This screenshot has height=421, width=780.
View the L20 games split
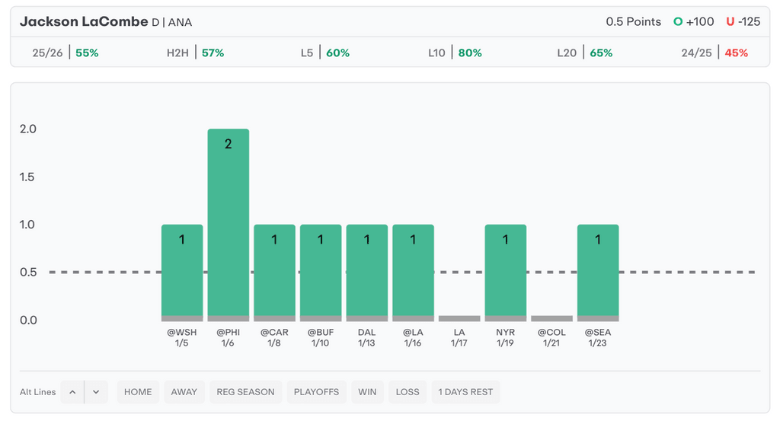[584, 53]
